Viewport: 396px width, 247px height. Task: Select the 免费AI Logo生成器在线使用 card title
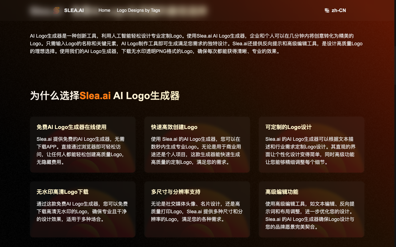(71, 127)
